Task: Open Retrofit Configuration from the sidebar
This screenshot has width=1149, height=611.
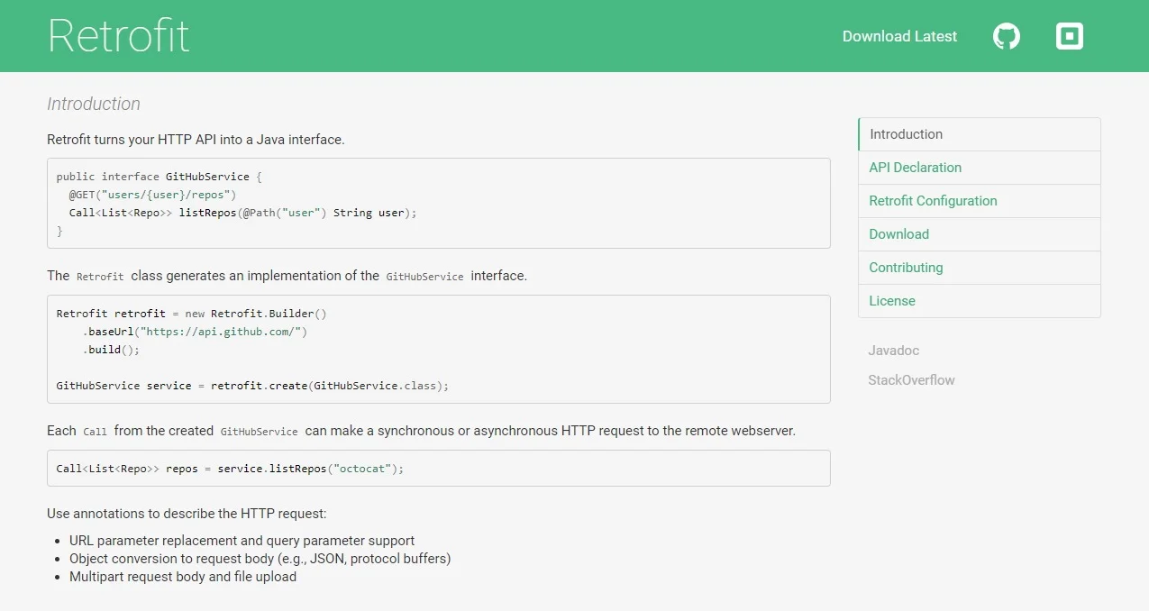Action: click(x=933, y=201)
